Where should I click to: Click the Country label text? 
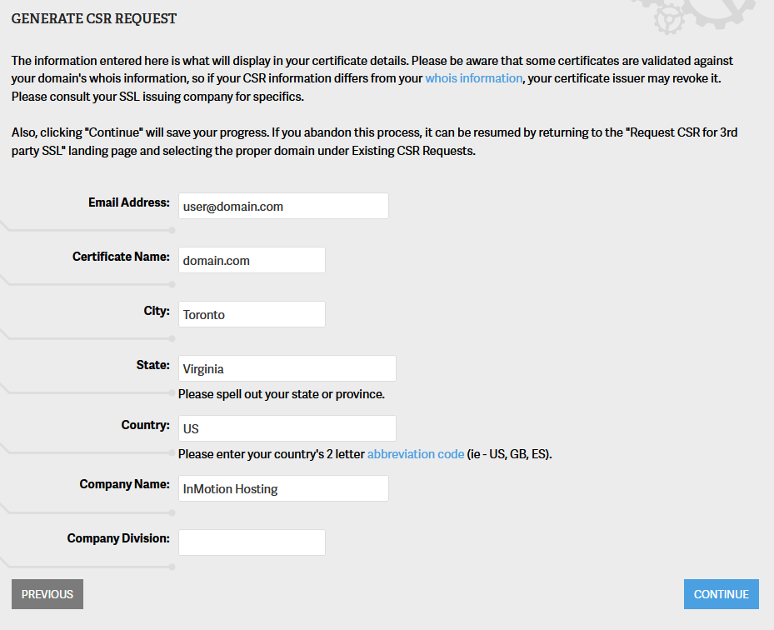(x=145, y=425)
